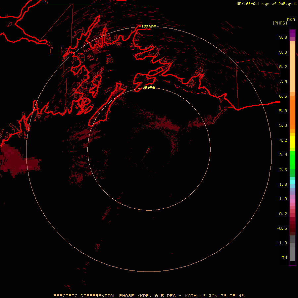The height and width of the screenshot is (298, 298).
Task: Click the 18 JAN 26 05:48 timestamp
Action: (222, 296)
